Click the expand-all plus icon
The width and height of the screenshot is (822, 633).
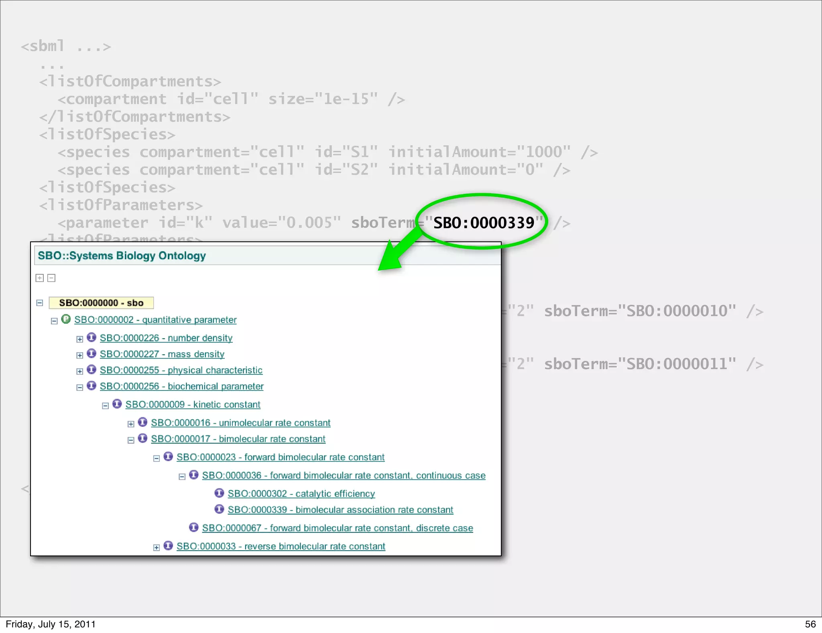(x=39, y=278)
